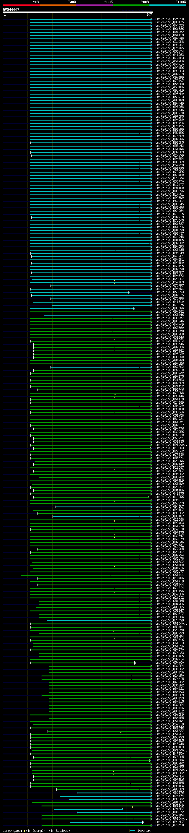Select the UniRef100_P26587 label
The image size is (189, 833).
click(170, 467)
